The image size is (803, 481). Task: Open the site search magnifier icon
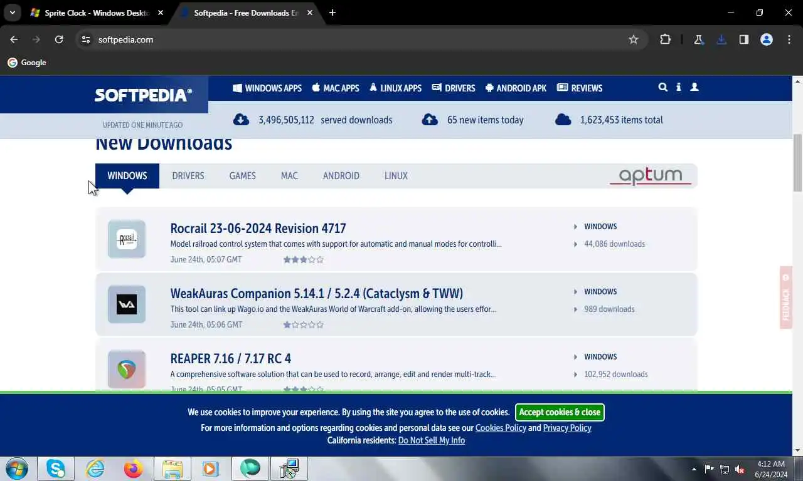pos(662,88)
